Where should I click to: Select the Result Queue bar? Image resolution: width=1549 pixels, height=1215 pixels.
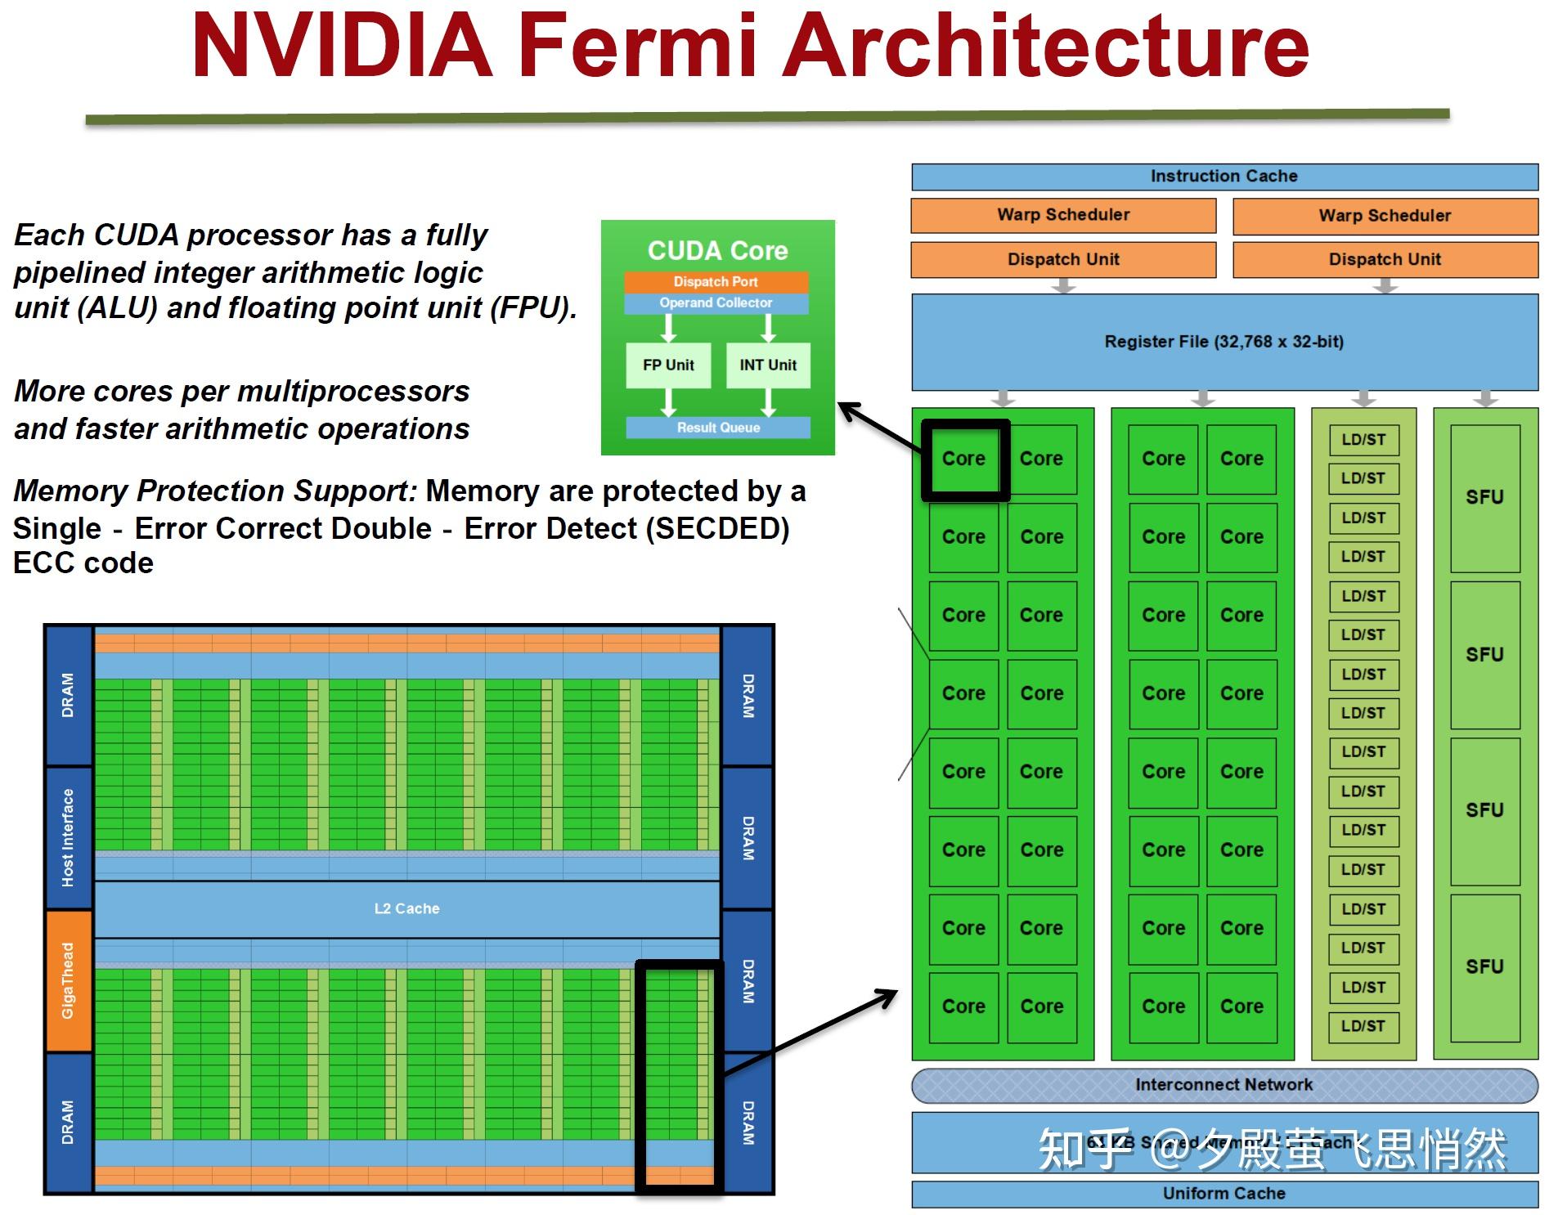718,428
